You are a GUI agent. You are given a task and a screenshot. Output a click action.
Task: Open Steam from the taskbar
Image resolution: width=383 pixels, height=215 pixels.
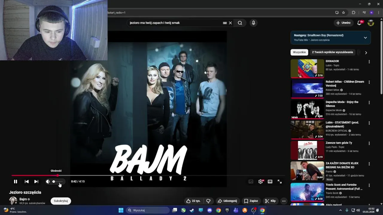[192, 210]
